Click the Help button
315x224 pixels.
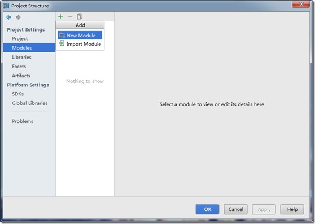click(292, 209)
